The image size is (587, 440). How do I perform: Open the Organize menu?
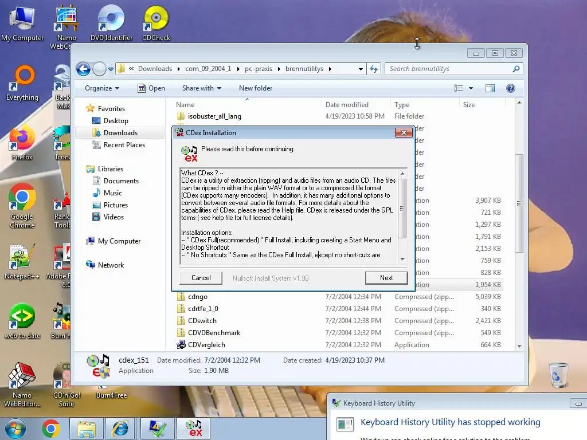pos(102,88)
